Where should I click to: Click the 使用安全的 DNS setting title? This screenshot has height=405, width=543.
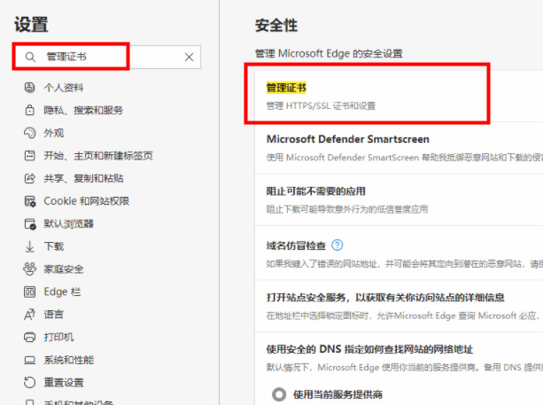pos(370,349)
